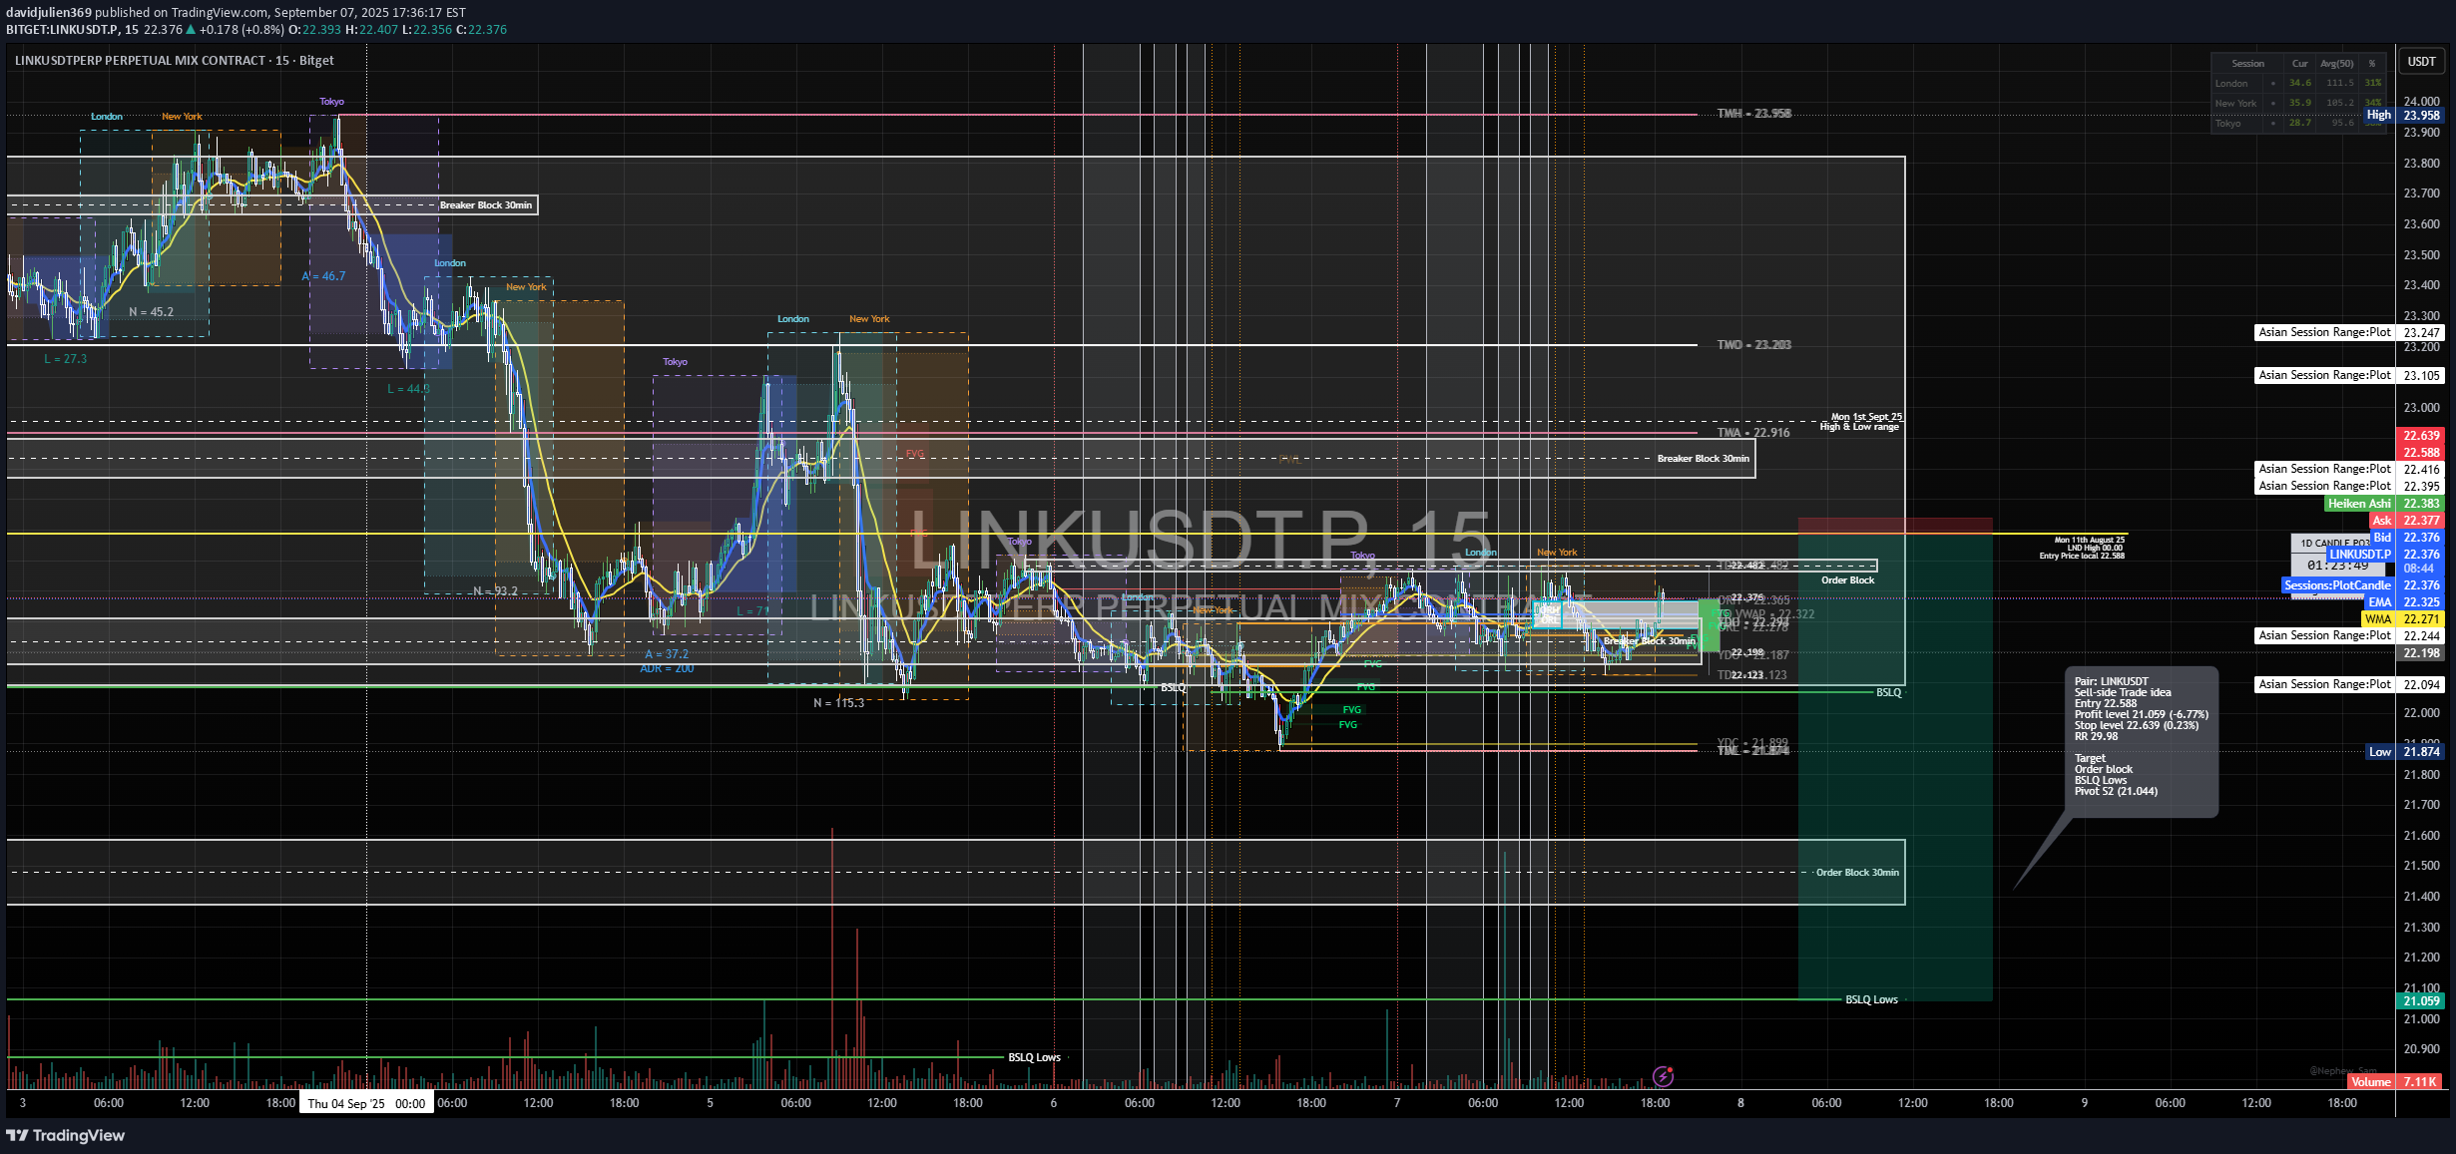
Task: Select the green profit zone of the short position
Action: [x=1895, y=767]
